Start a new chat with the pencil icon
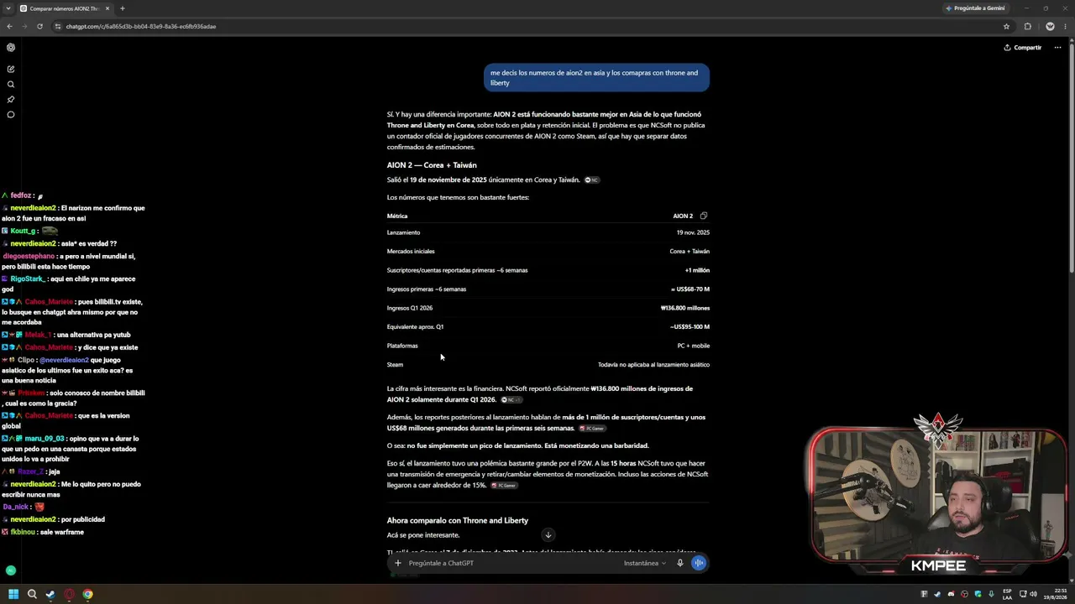The width and height of the screenshot is (1075, 604). 11,69
